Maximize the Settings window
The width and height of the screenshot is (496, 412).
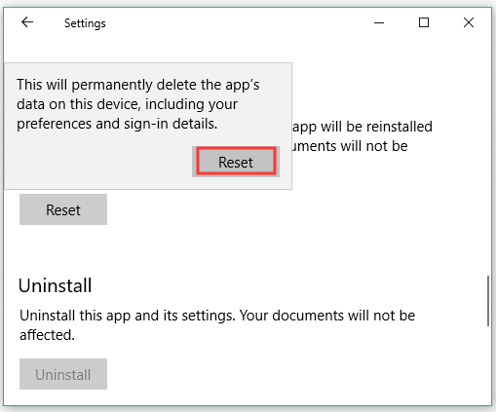(424, 22)
